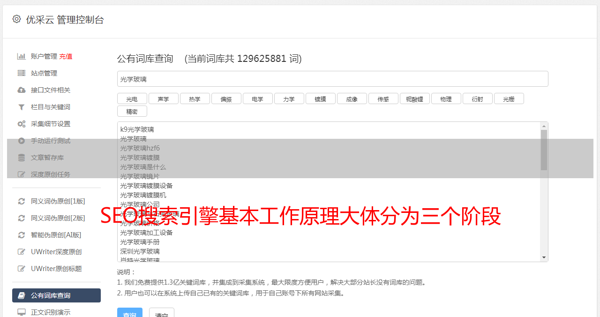Click the monitor icon for 正文识别演示

(22, 312)
